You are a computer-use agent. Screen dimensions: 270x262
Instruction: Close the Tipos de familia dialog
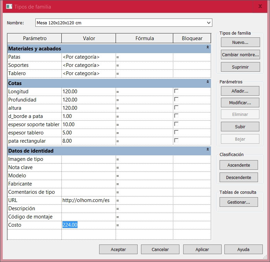tap(260, 7)
